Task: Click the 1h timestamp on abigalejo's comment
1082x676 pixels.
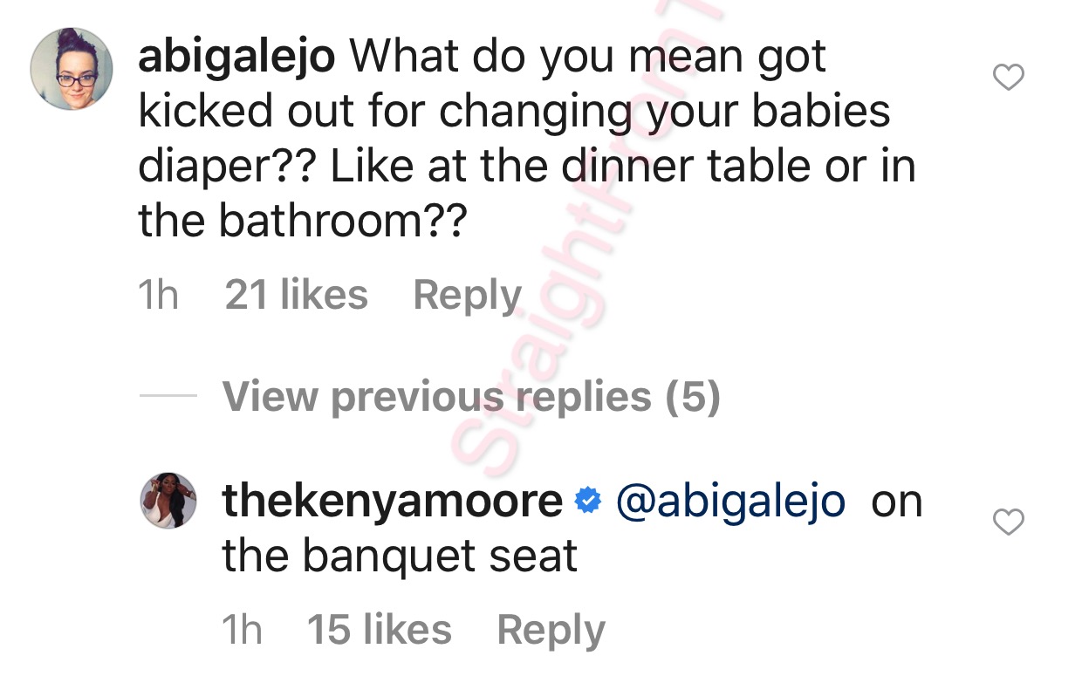Action: pyautogui.click(x=158, y=295)
